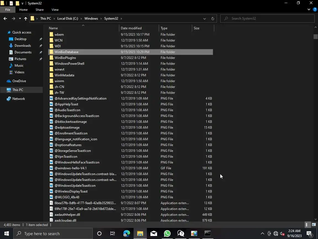Click the taskbar search box
The height and width of the screenshot is (239, 318).
[x=53, y=233]
